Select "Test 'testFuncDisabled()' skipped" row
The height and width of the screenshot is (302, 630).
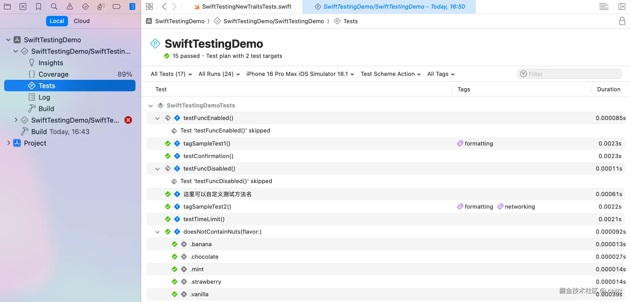[386, 181]
